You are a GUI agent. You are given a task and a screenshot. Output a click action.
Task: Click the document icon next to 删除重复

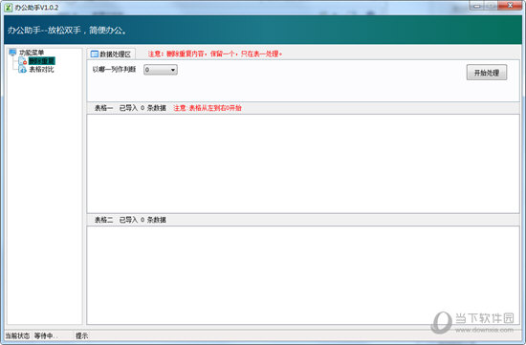click(23, 61)
